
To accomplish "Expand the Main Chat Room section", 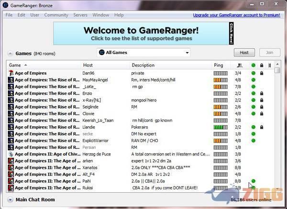I will (x=10, y=199).
